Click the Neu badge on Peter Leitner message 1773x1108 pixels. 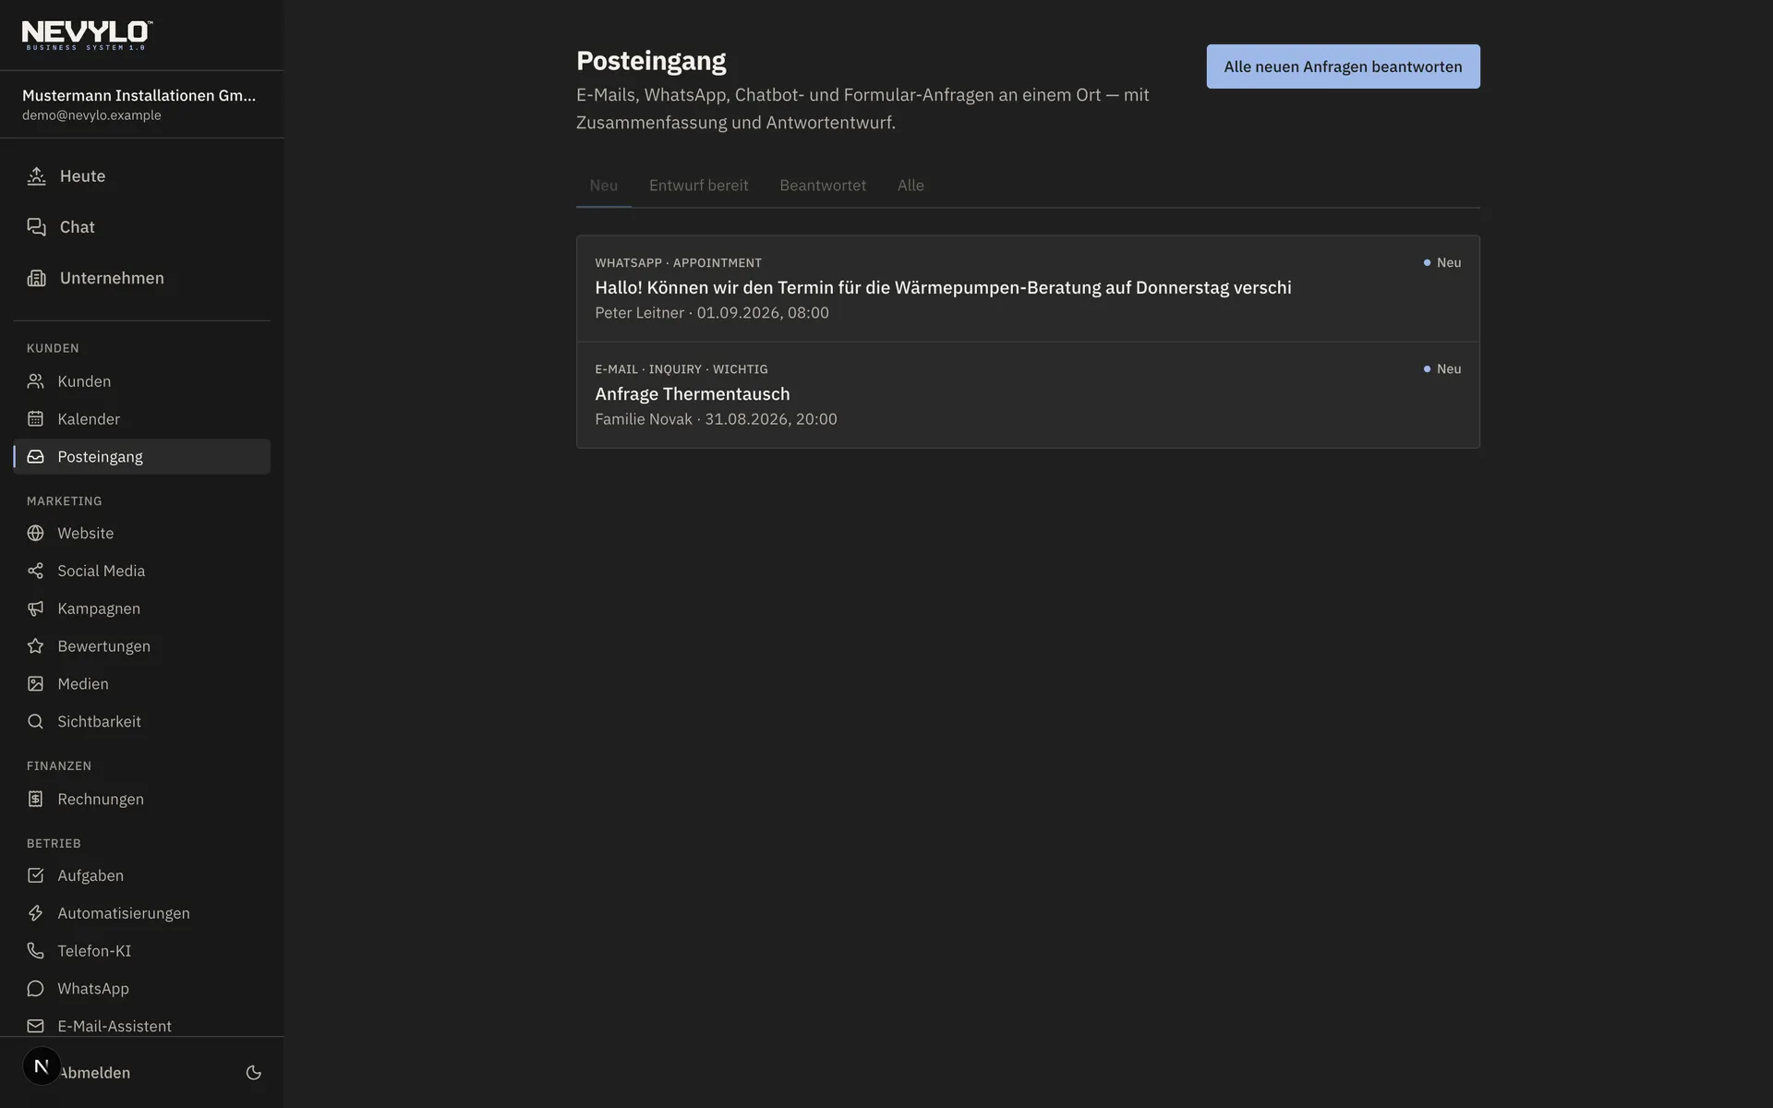pyautogui.click(x=1442, y=263)
